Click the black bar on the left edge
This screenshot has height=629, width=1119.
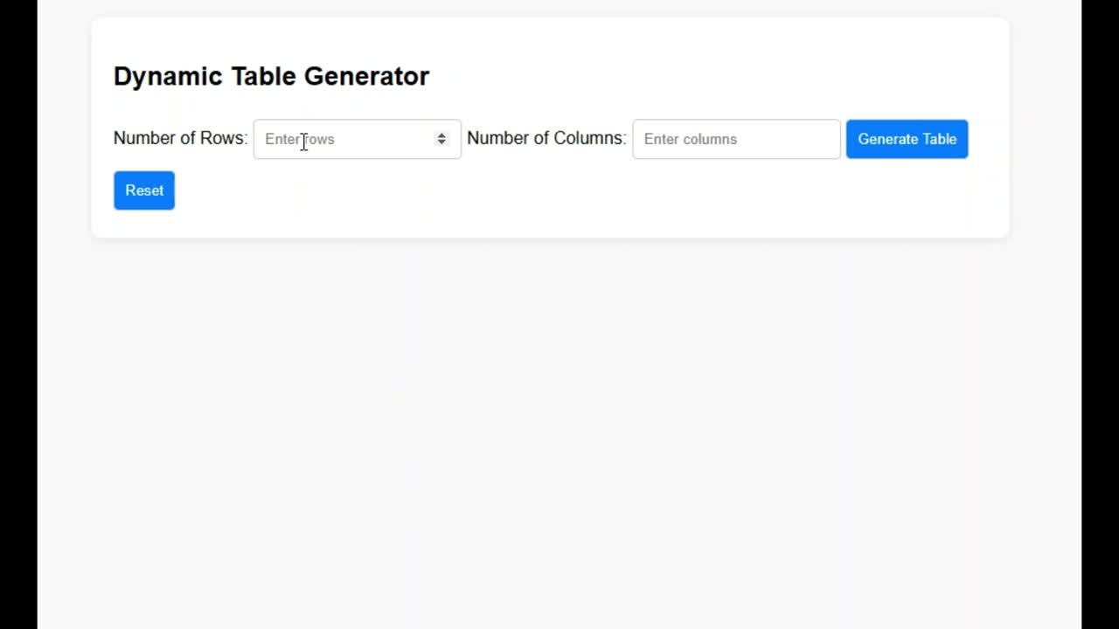[x=18, y=314]
